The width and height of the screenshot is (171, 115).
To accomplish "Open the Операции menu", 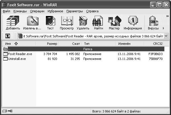I will click(37, 11).
